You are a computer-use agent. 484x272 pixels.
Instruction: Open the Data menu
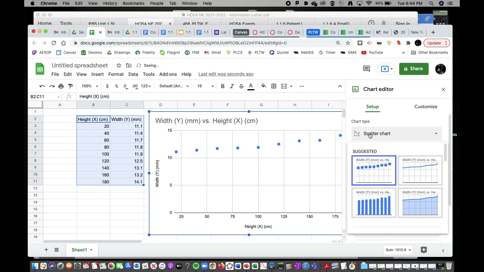point(133,74)
